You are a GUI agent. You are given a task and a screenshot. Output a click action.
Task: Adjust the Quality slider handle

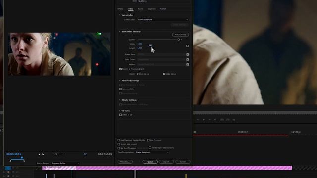pos(179,40)
